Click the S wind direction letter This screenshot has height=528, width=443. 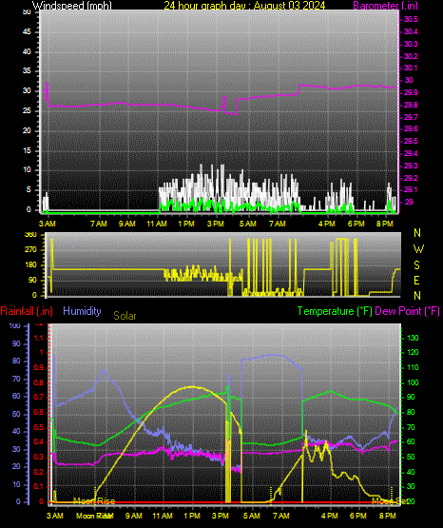416,265
